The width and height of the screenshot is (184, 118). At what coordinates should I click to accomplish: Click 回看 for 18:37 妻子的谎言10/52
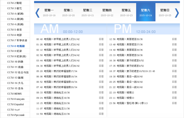pyautogui.click(x=174, y=71)
